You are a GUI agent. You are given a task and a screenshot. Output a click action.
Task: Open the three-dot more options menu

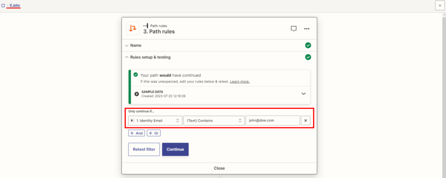(x=307, y=29)
